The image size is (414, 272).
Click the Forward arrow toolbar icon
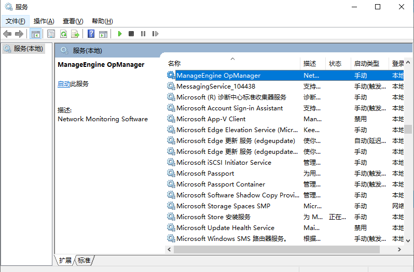[19, 34]
